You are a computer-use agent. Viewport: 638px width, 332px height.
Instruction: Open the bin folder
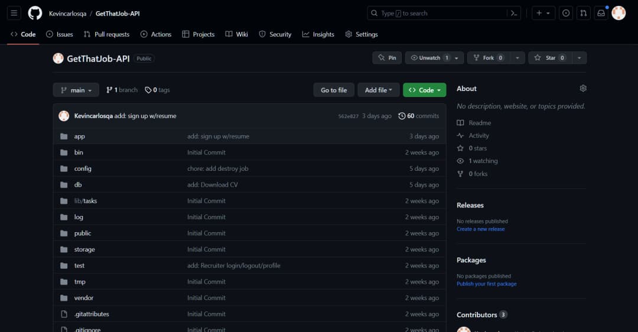click(79, 152)
